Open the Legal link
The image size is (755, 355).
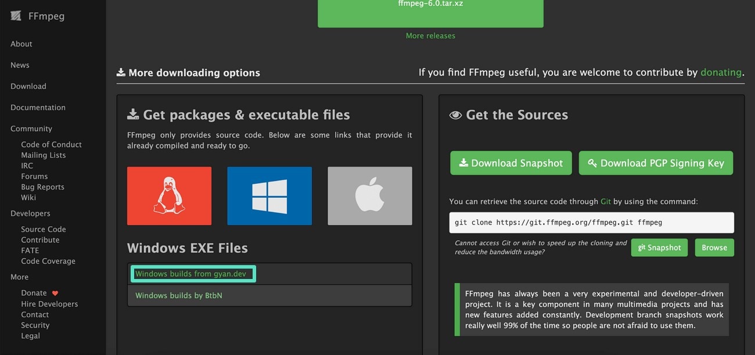[x=30, y=336]
